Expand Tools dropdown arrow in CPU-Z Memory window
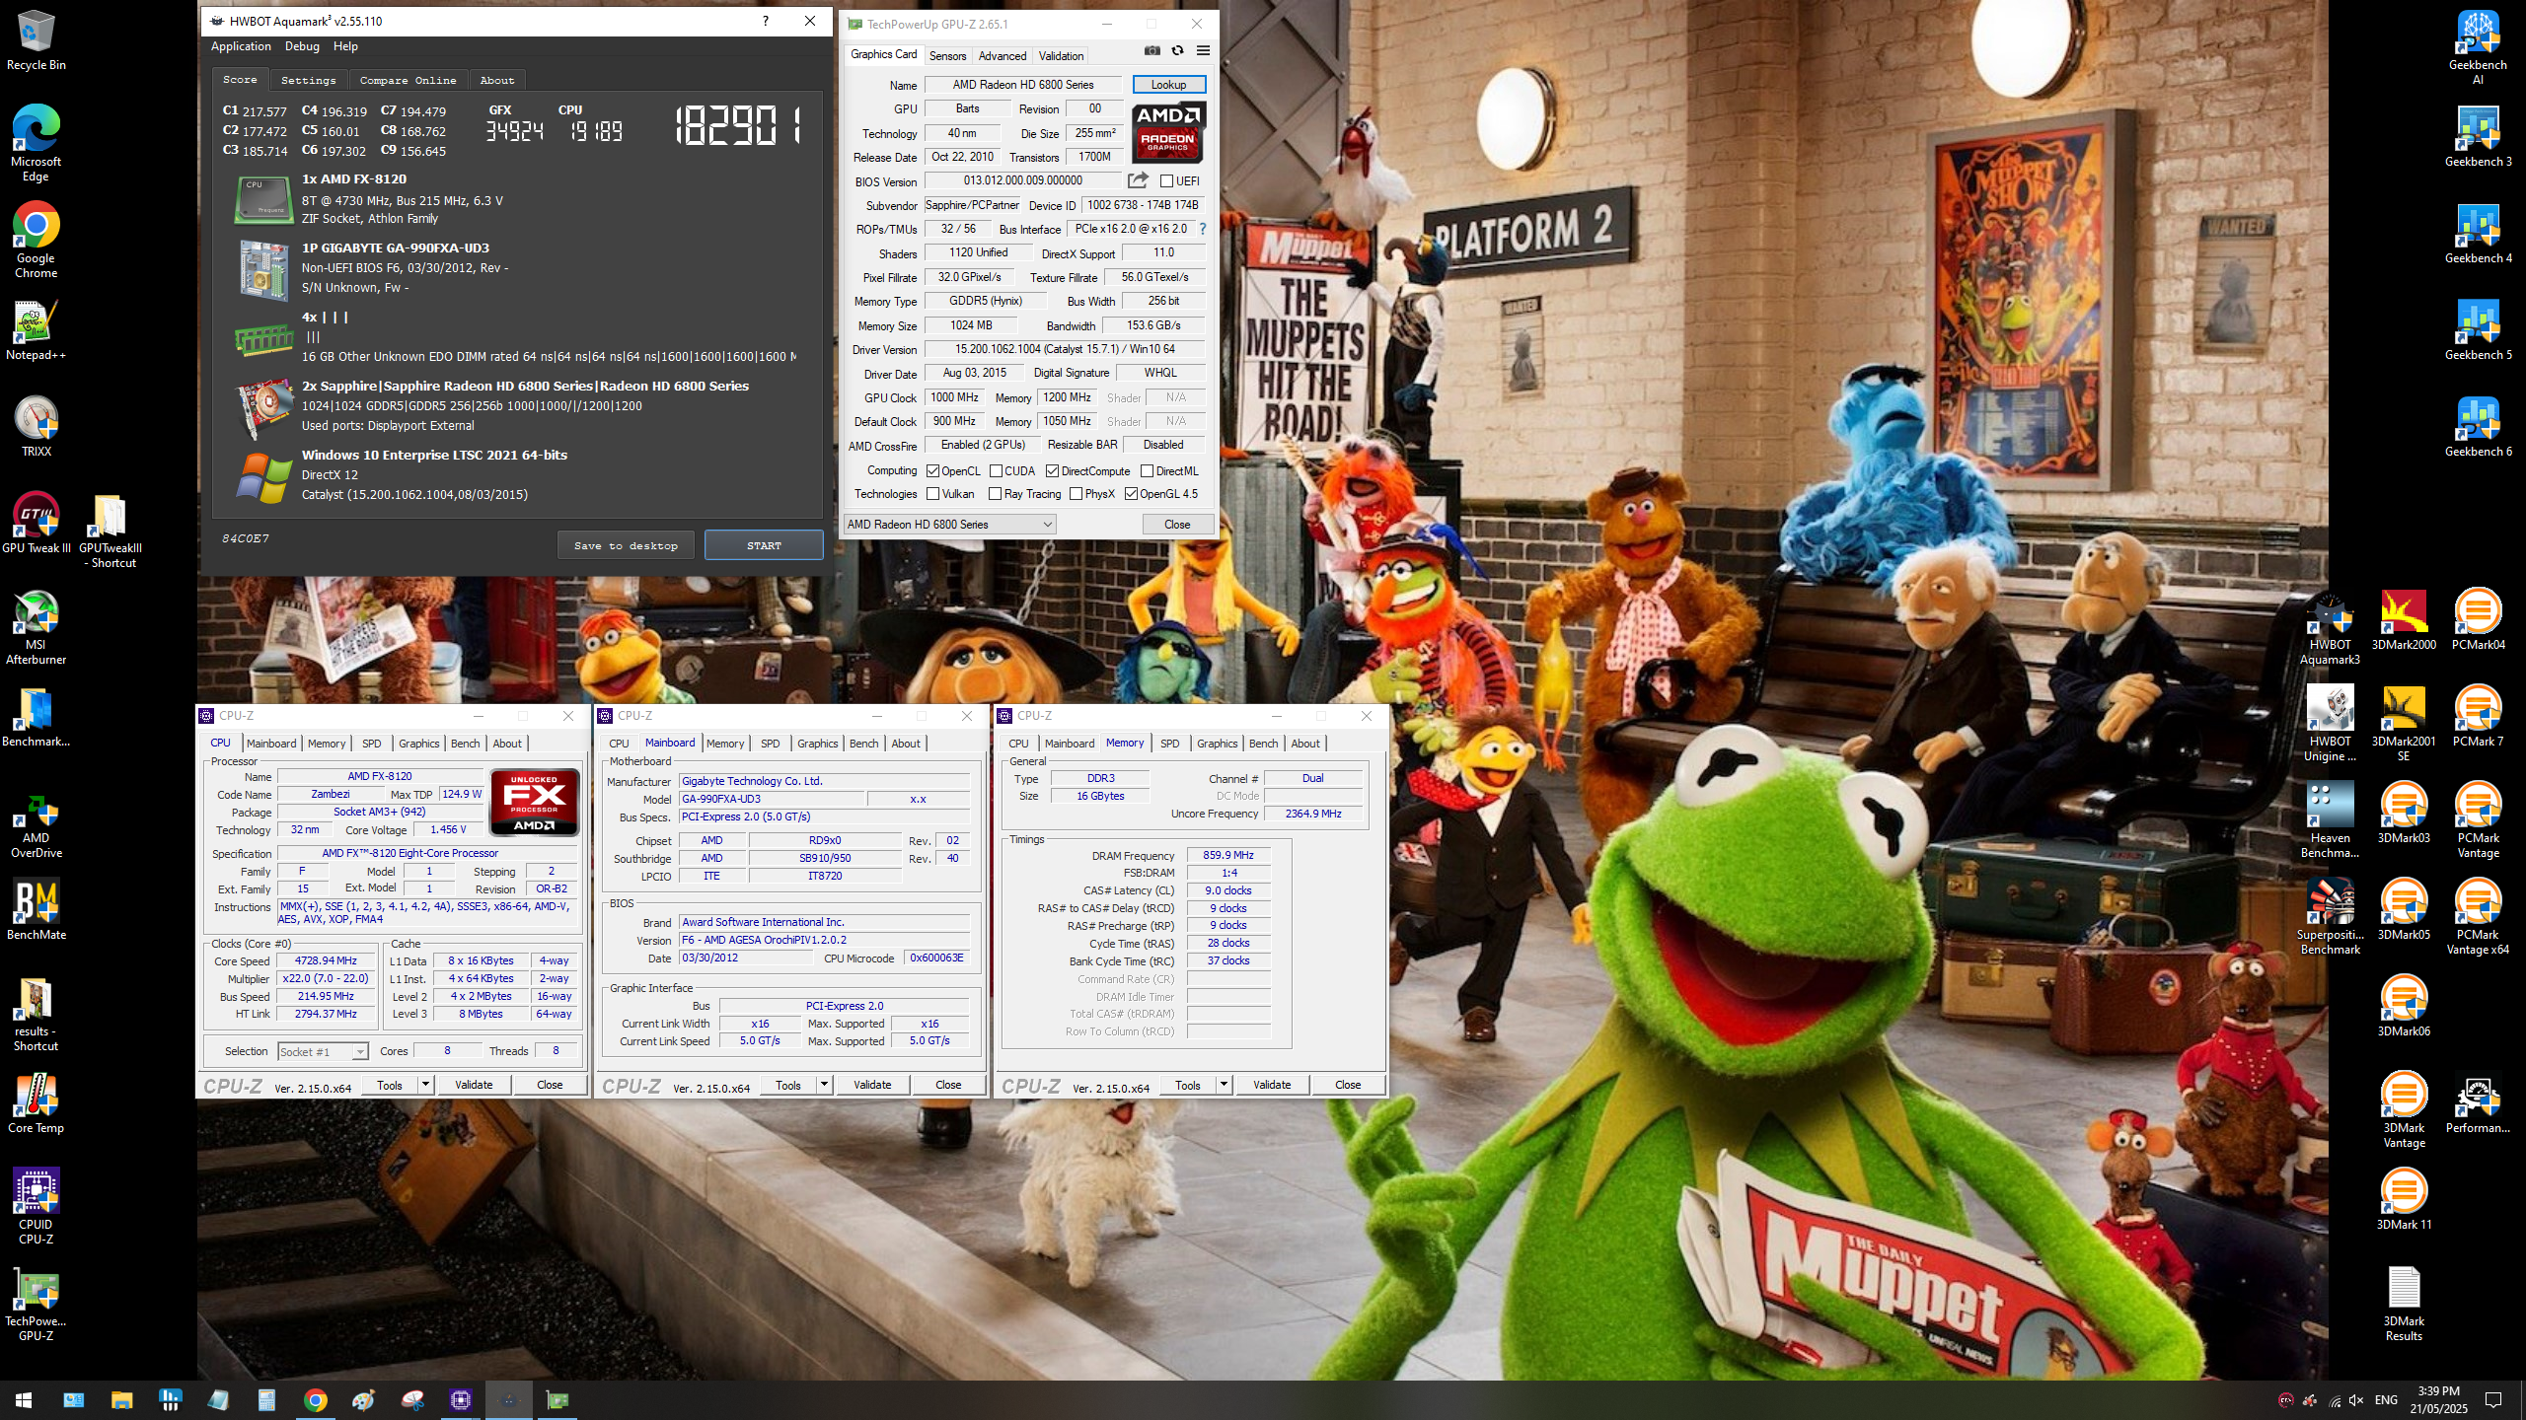Screen dimensions: 2526x1420 [1224, 1085]
